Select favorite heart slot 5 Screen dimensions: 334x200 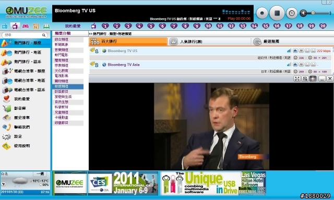[151, 26]
